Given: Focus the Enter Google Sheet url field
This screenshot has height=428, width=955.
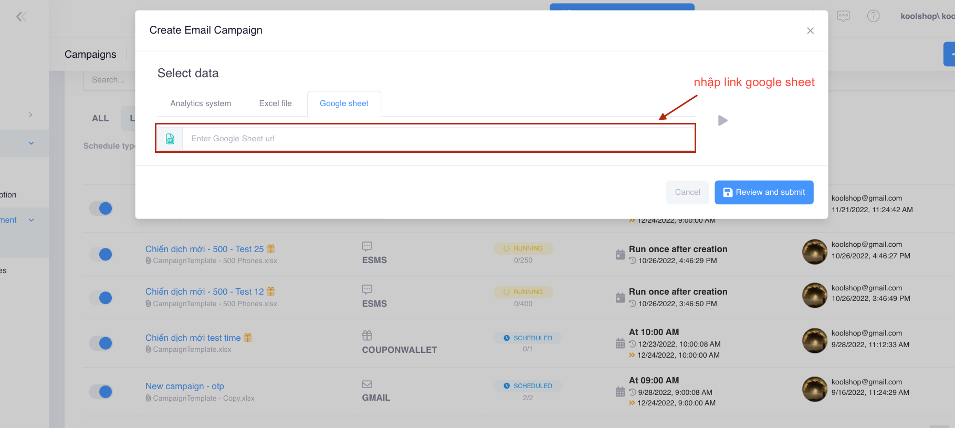Looking at the screenshot, I should (438, 139).
